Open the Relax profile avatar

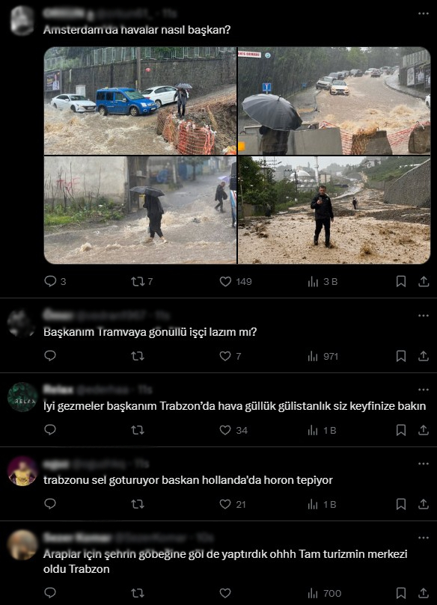[x=22, y=397]
